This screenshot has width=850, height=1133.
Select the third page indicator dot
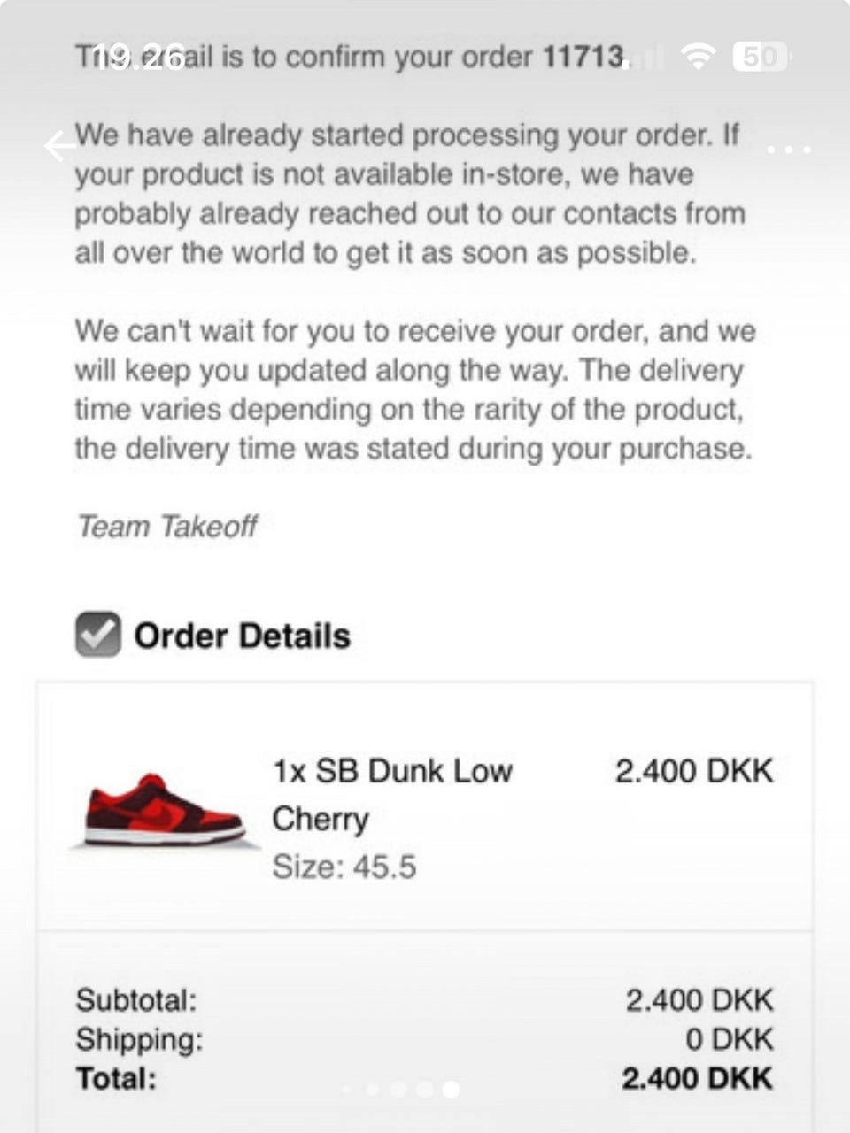tap(398, 1090)
